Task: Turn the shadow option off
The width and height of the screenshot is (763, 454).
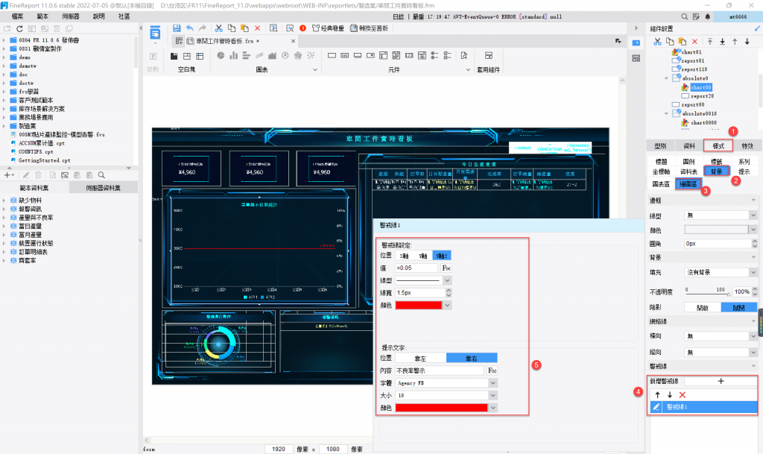Action: (738, 308)
